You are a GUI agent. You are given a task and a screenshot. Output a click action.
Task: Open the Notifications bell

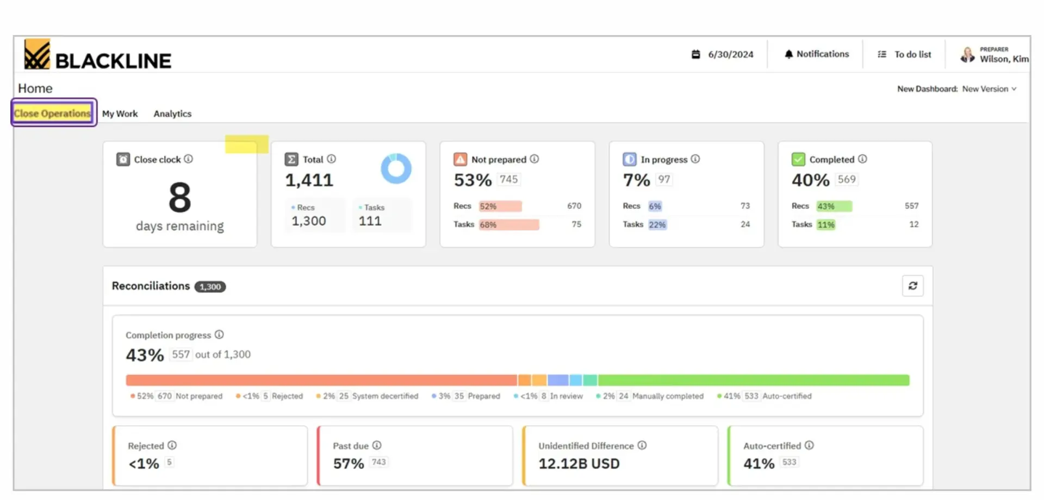[x=788, y=54]
